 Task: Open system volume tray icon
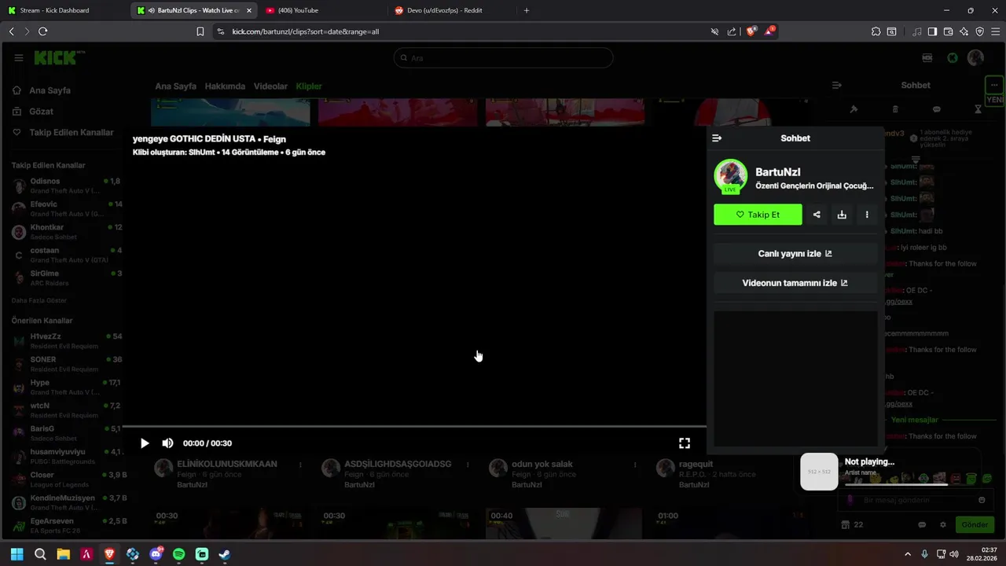pyautogui.click(x=954, y=554)
